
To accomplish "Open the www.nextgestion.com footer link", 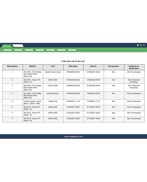I will [73, 136].
